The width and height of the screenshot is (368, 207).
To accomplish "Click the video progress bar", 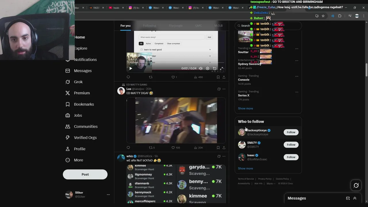I will coord(176,62).
